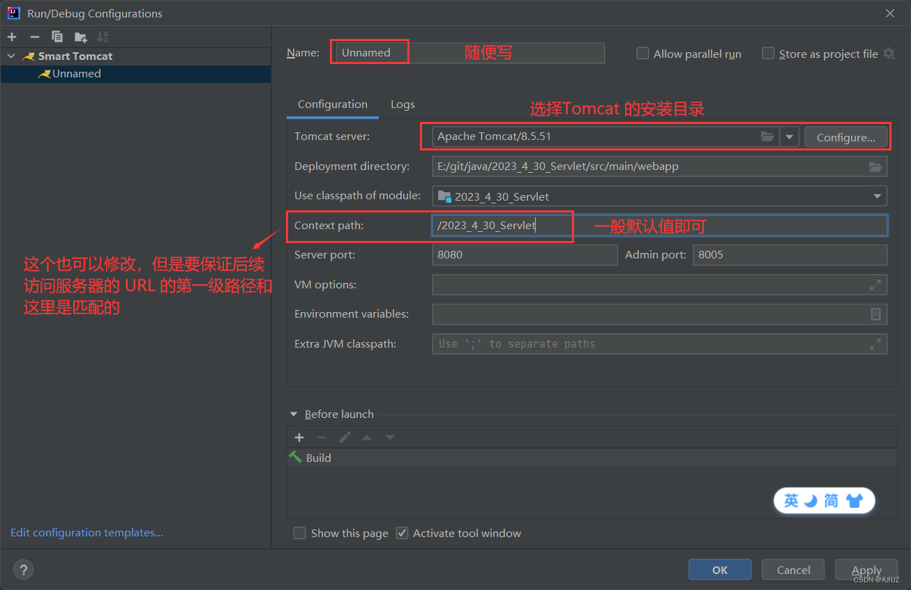Open the Tomcat server dropdown arrow
This screenshot has height=590, width=911.
[x=789, y=137]
